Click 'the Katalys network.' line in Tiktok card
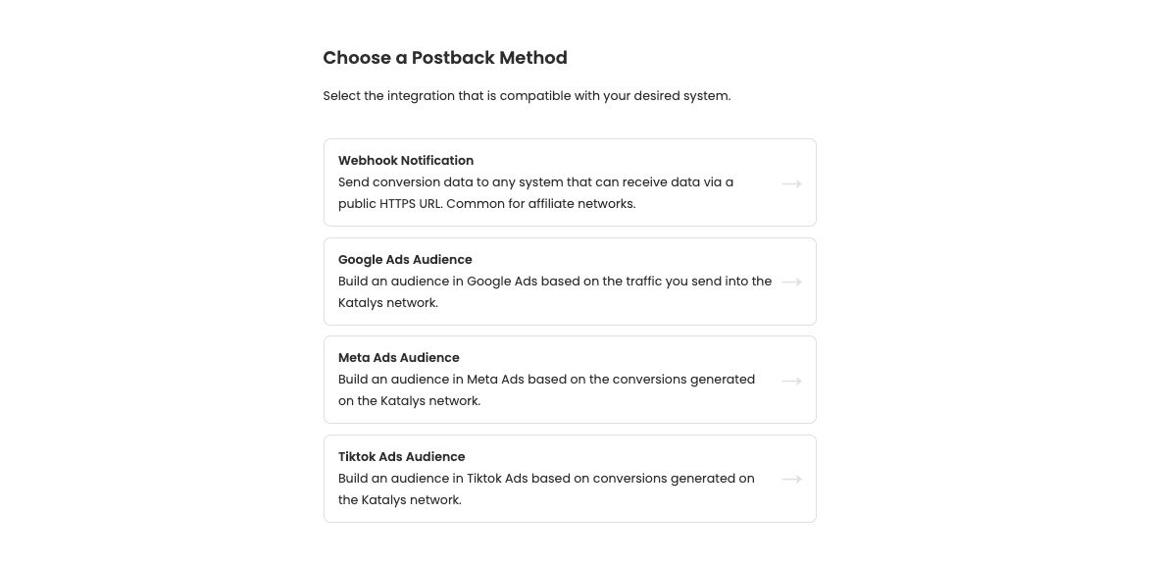The image size is (1157, 566). (x=399, y=500)
